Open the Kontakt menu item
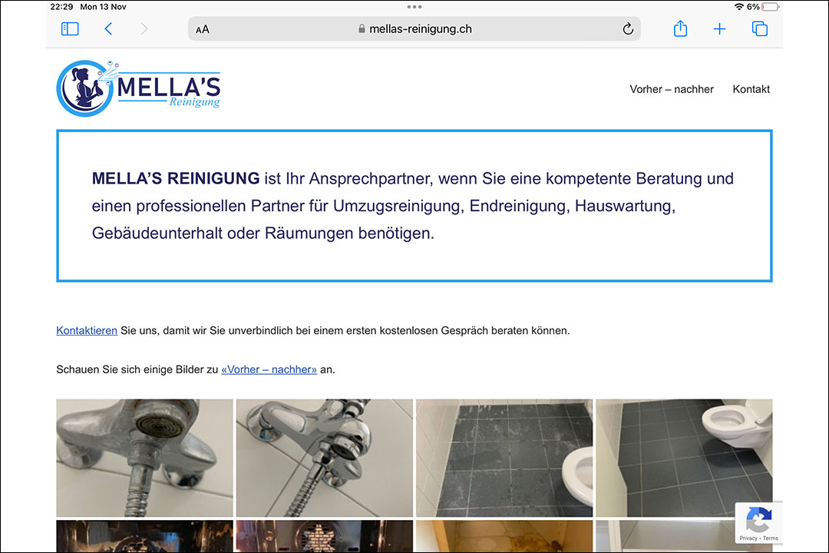Screen dimensions: 829x553 point(751,89)
